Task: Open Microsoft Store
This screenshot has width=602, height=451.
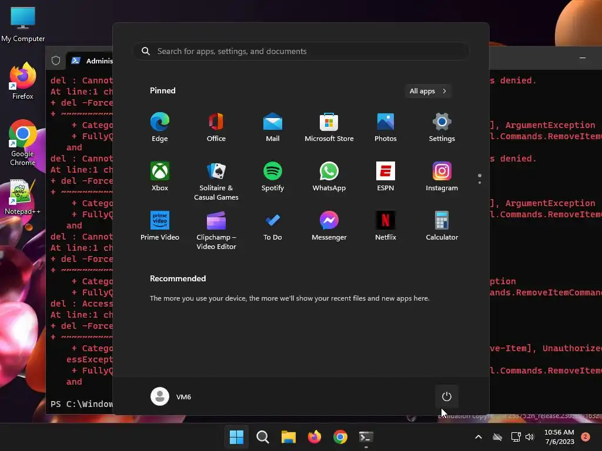Action: (329, 127)
